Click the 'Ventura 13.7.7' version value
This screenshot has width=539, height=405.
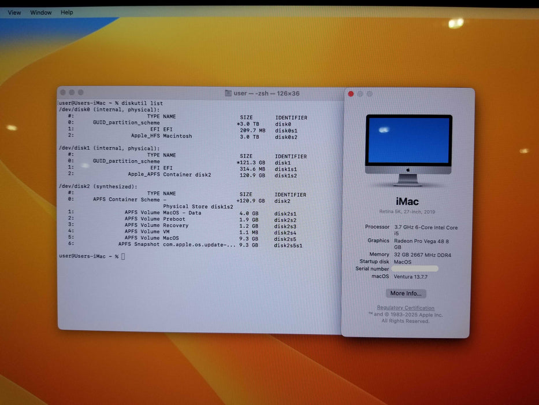410,277
